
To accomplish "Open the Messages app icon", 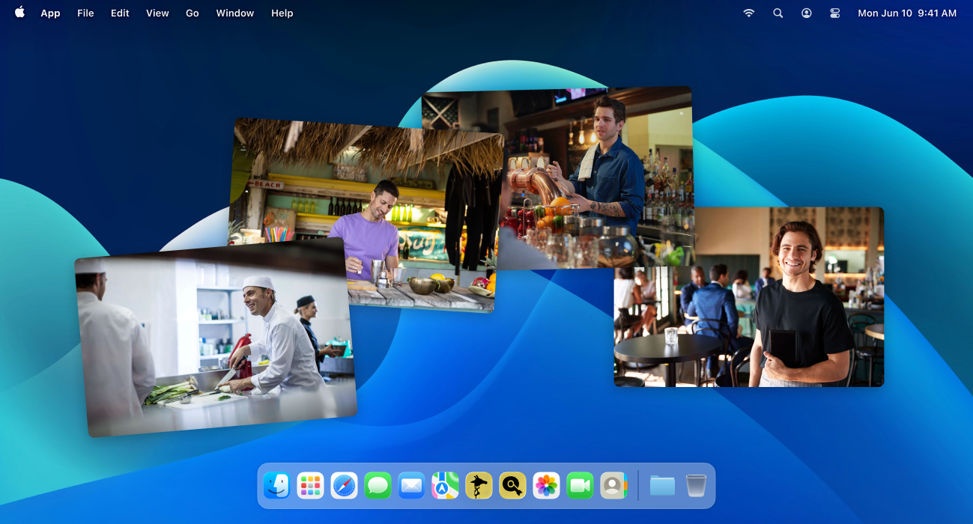I will [378, 486].
